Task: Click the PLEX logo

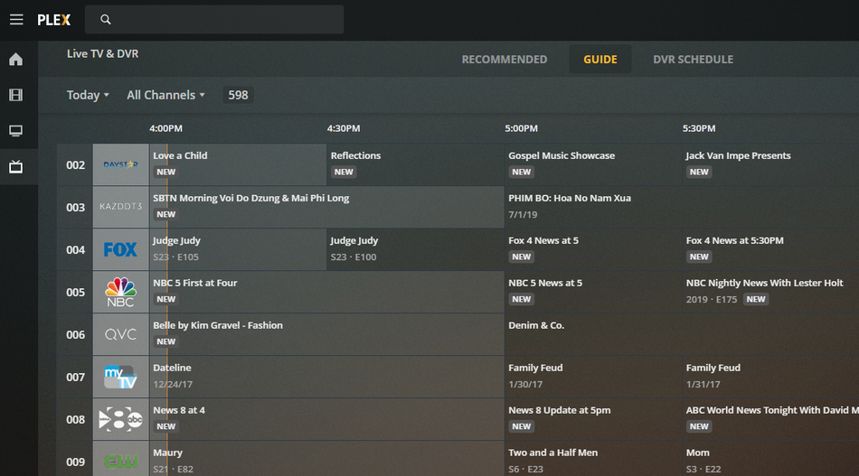Action: click(53, 20)
